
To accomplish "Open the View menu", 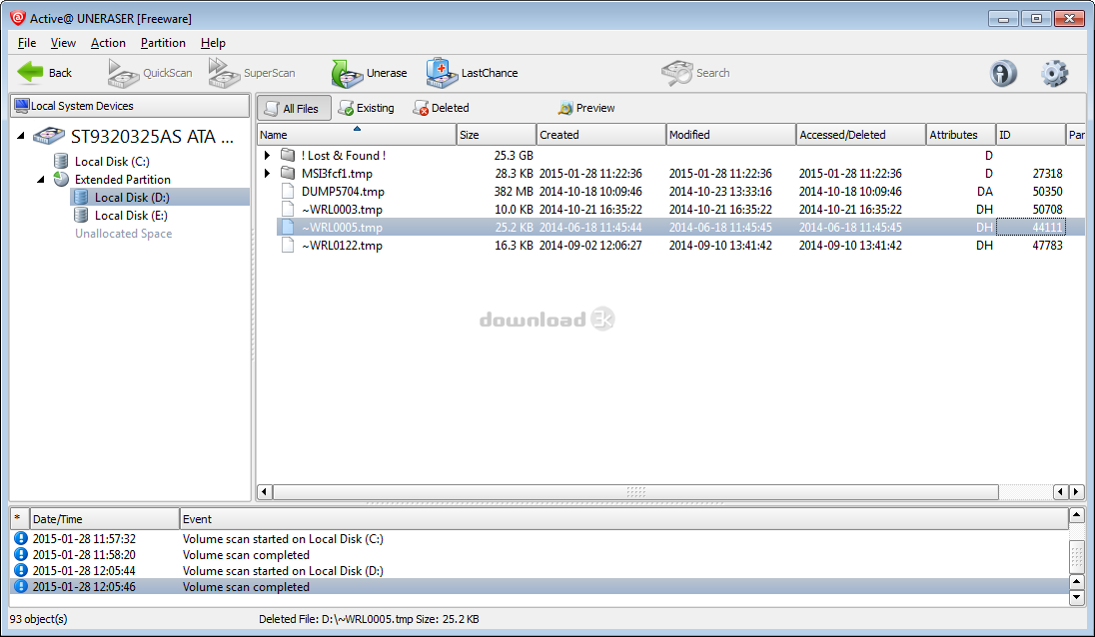I will point(63,43).
